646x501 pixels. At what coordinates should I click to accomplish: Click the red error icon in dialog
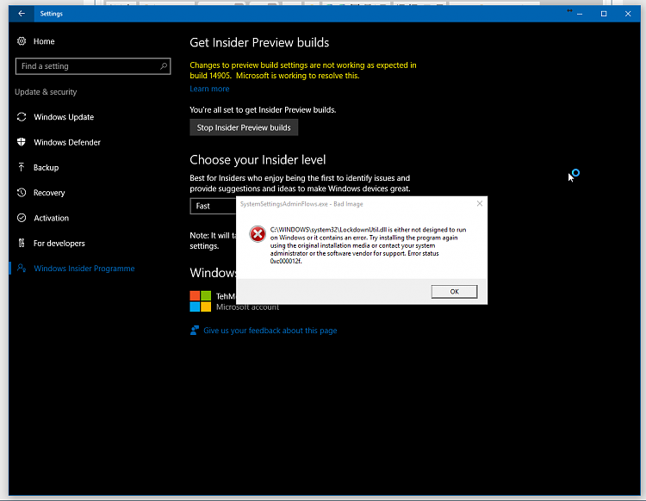258,234
